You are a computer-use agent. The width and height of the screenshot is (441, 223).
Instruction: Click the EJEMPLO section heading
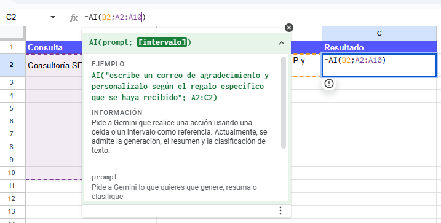(108, 64)
